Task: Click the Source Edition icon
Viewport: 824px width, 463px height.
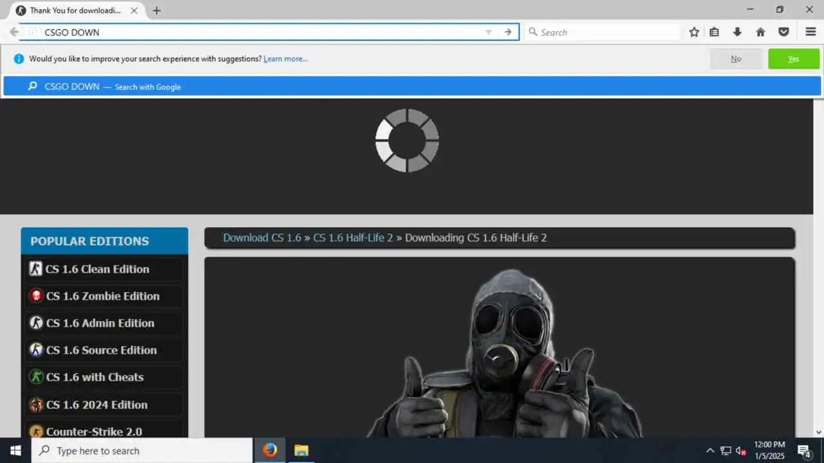Action: click(x=36, y=350)
